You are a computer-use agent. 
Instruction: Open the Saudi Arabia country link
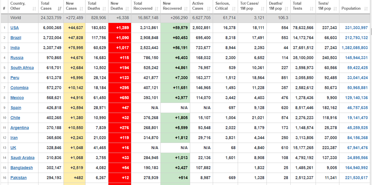coord(23,158)
